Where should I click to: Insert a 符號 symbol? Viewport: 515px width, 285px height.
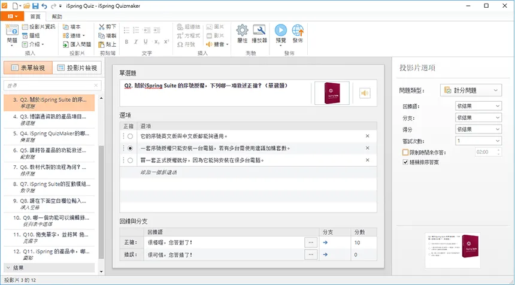tap(186, 44)
